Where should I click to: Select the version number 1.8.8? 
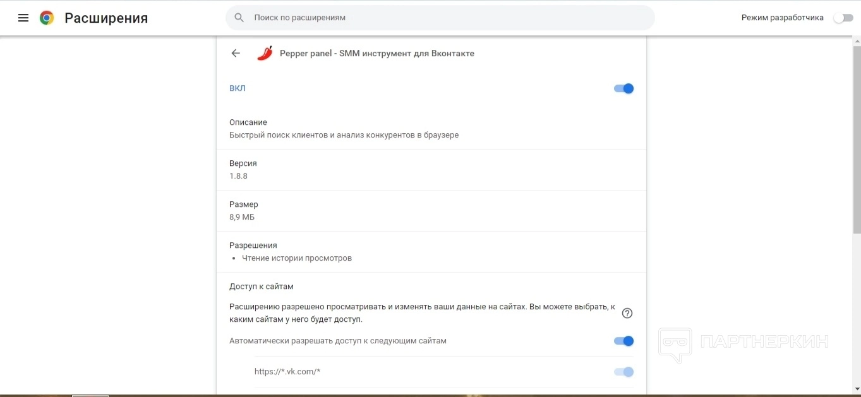click(238, 176)
